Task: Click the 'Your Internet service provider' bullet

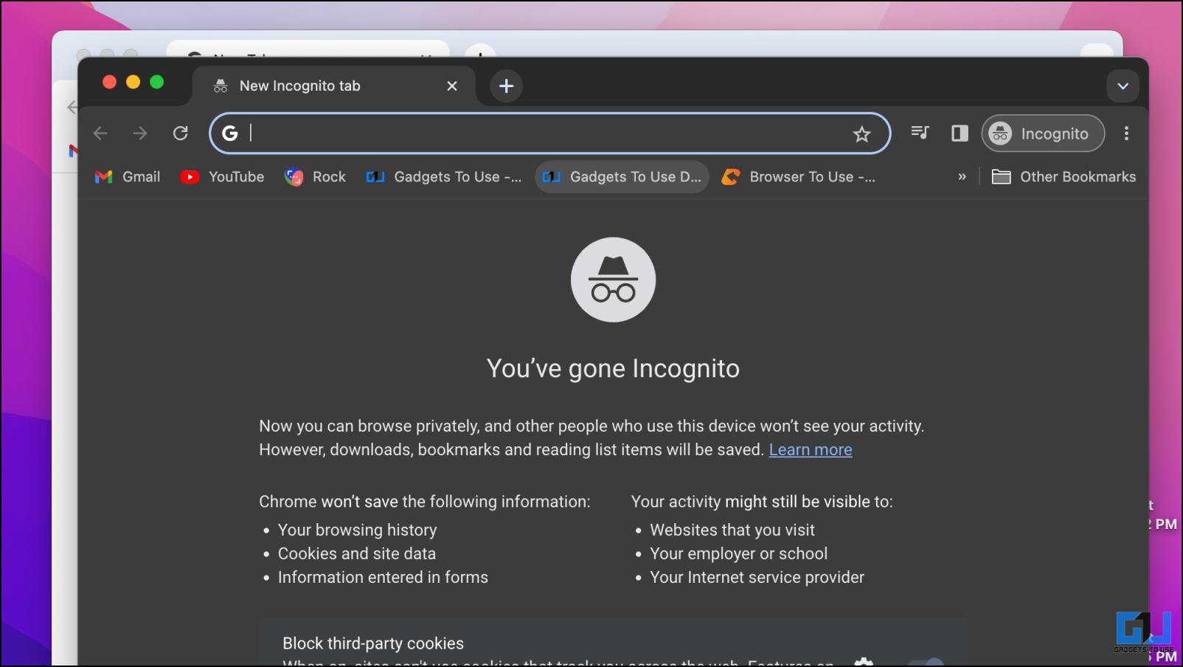Action: (x=757, y=578)
